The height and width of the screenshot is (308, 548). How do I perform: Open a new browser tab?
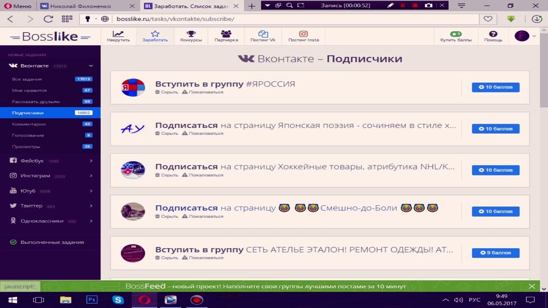click(x=252, y=6)
